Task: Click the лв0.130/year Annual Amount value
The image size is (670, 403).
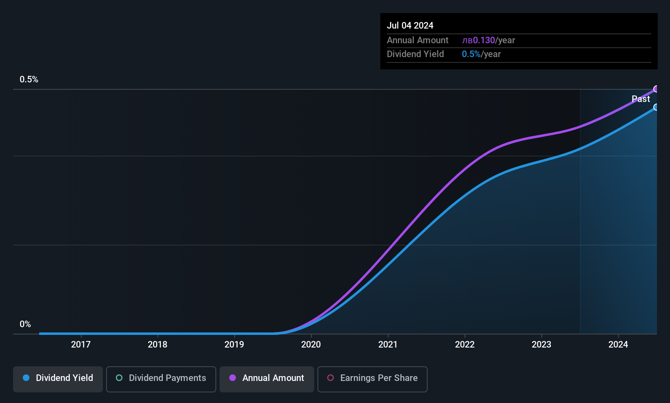Action: click(x=488, y=40)
